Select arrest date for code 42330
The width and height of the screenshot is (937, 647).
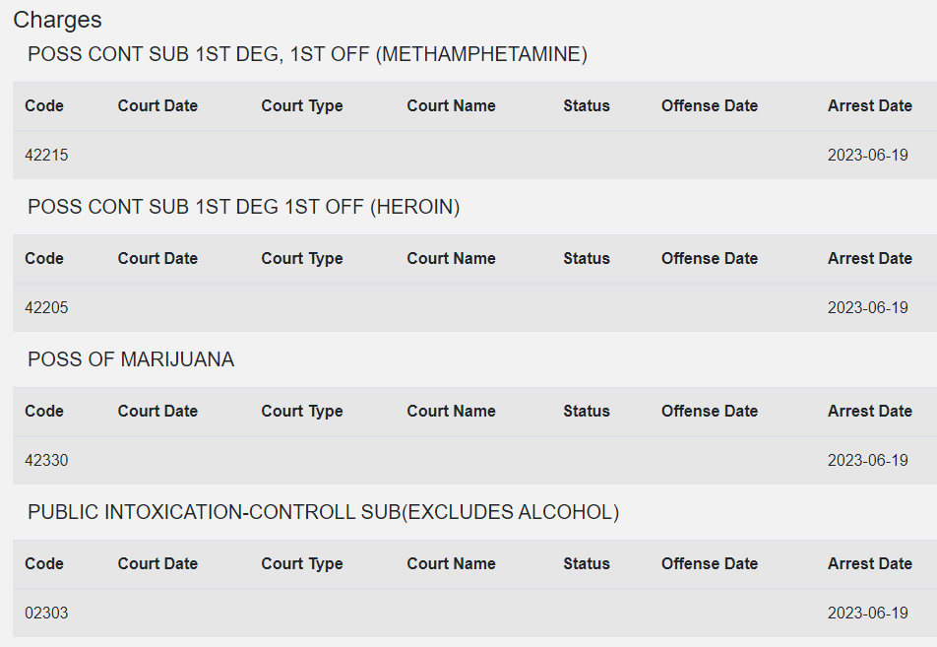pos(868,461)
